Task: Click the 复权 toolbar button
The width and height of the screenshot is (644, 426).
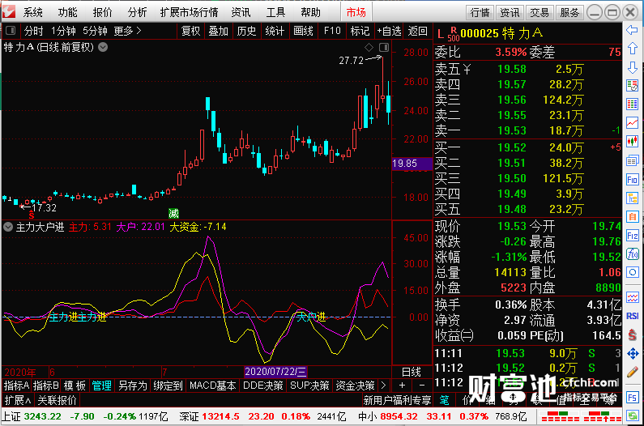Action: (x=190, y=31)
